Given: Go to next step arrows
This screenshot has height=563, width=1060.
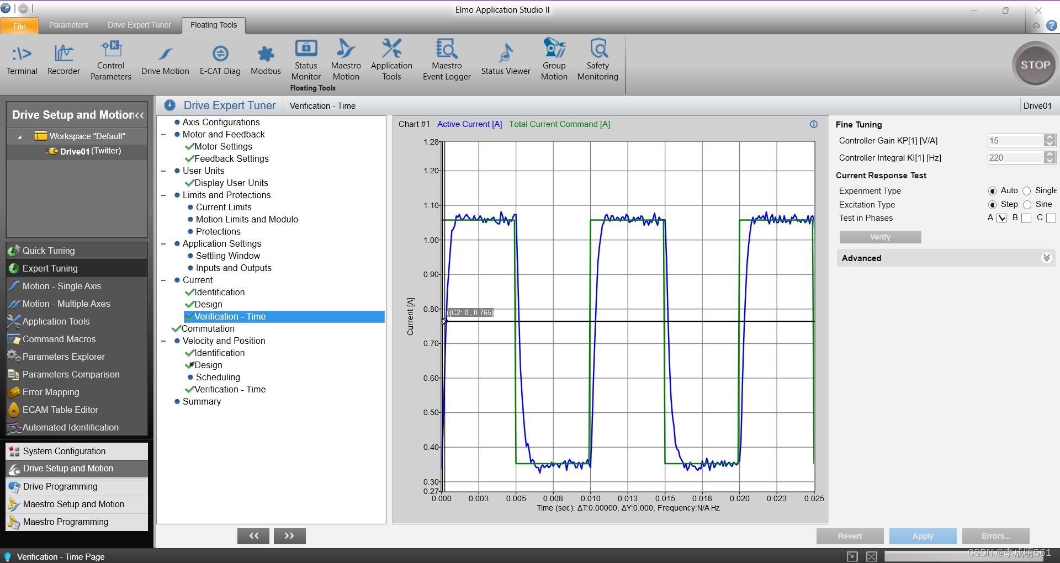Looking at the screenshot, I should point(289,536).
